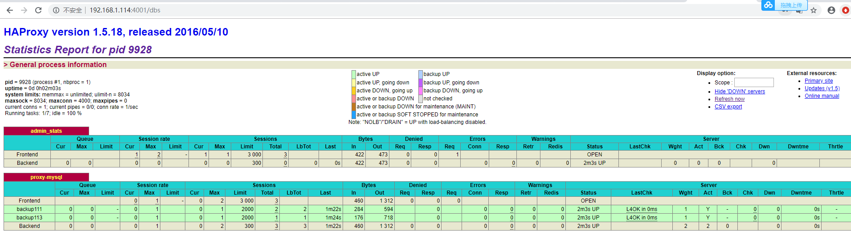This screenshot has height=243, width=851.
Task: Click the Refresh now link
Action: 729,99
